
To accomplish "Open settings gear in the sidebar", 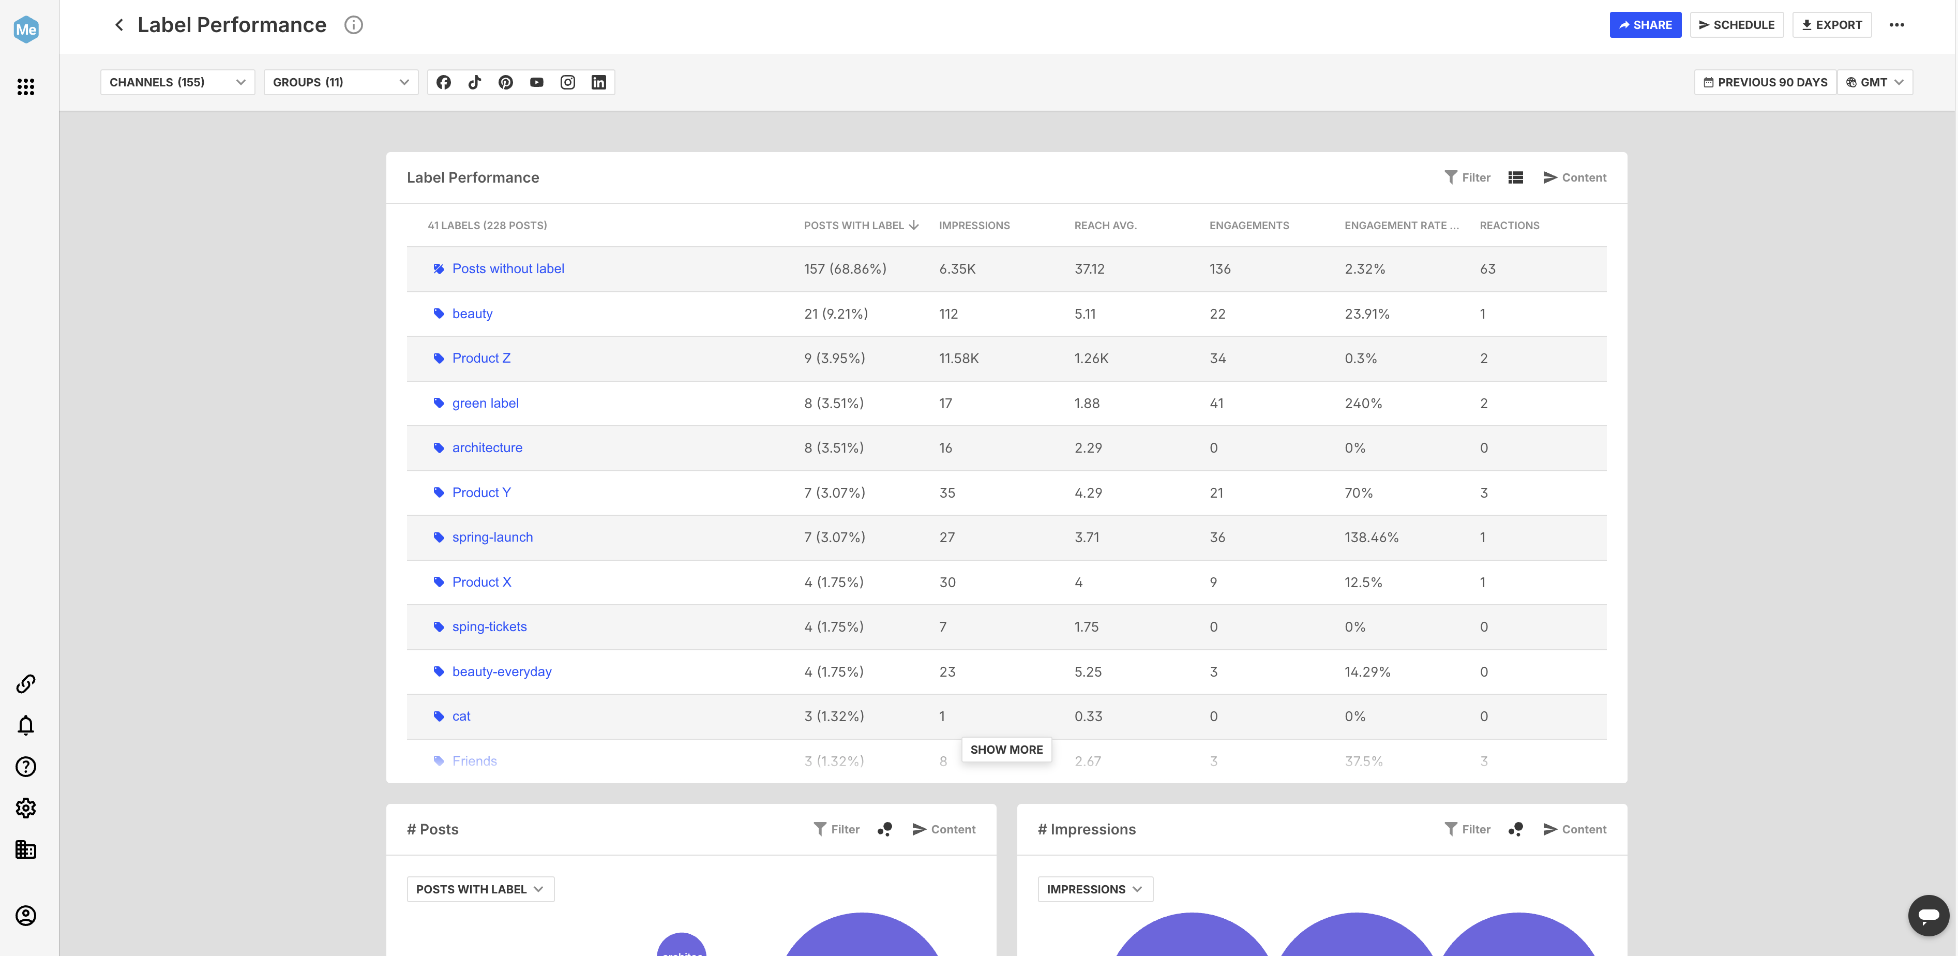I will tap(26, 808).
